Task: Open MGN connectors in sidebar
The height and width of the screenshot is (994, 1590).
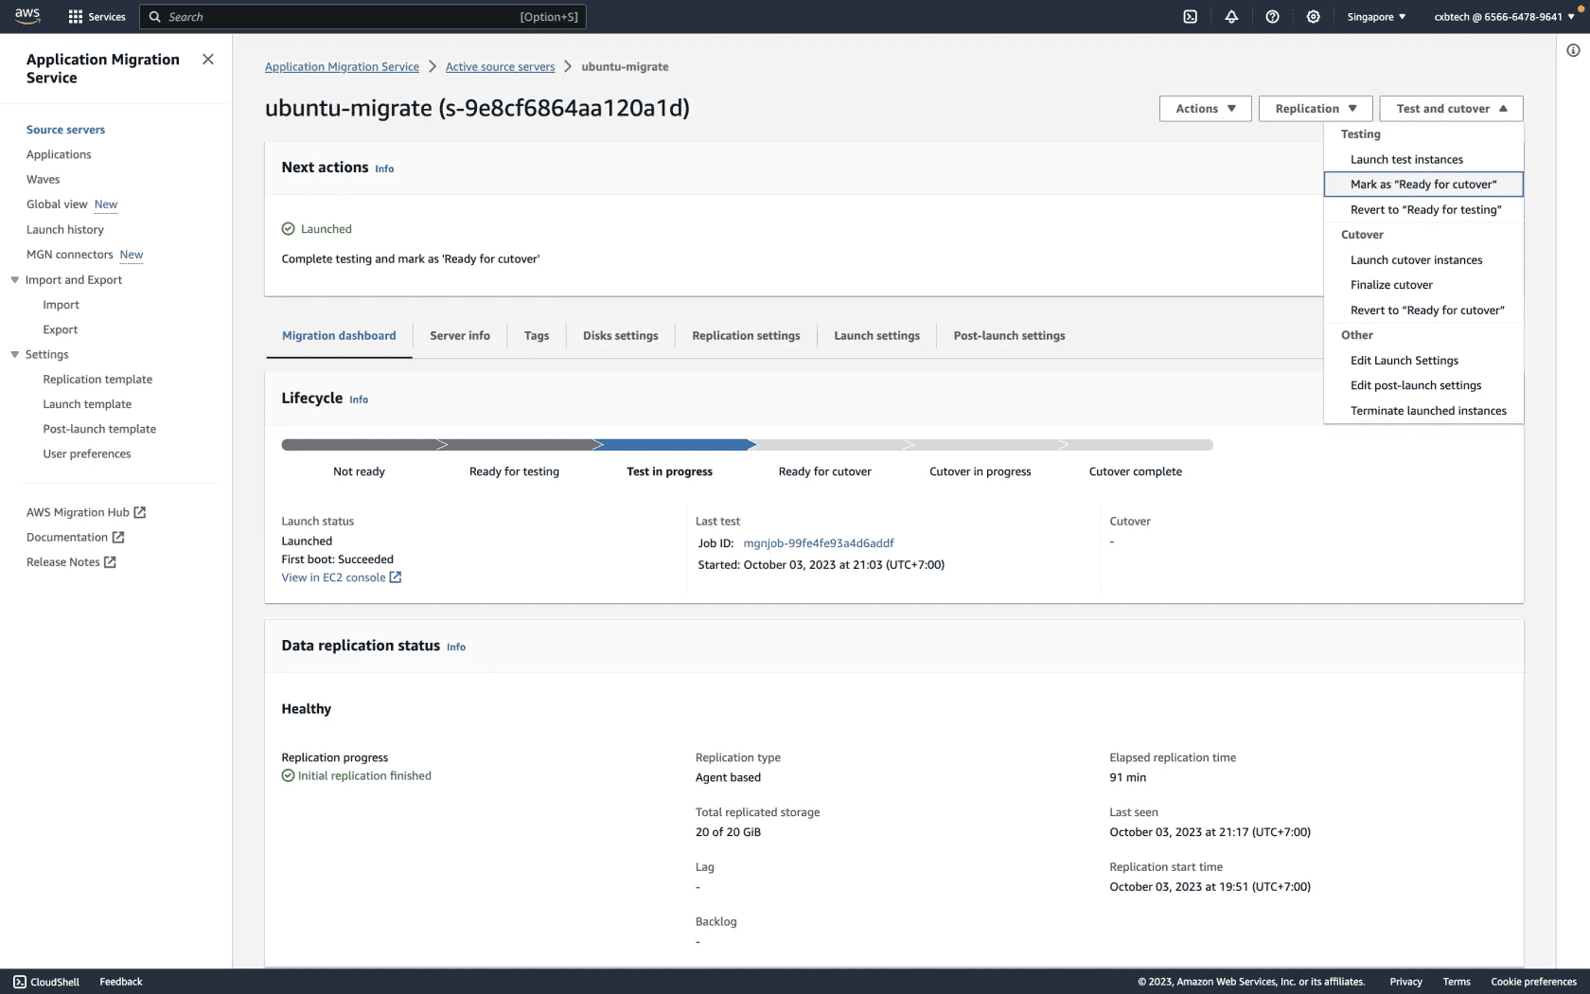Action: click(70, 255)
